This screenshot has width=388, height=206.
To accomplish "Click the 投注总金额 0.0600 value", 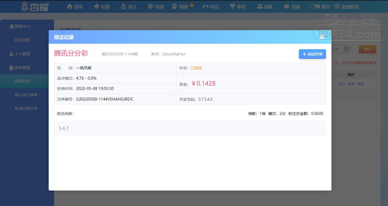I will (x=317, y=114).
